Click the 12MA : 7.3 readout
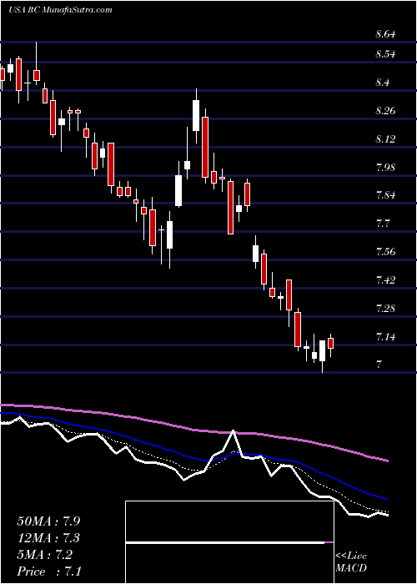This screenshot has height=584, width=417. pyautogui.click(x=48, y=538)
